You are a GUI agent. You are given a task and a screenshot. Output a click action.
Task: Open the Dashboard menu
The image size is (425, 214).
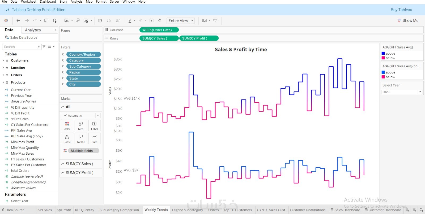48,2
